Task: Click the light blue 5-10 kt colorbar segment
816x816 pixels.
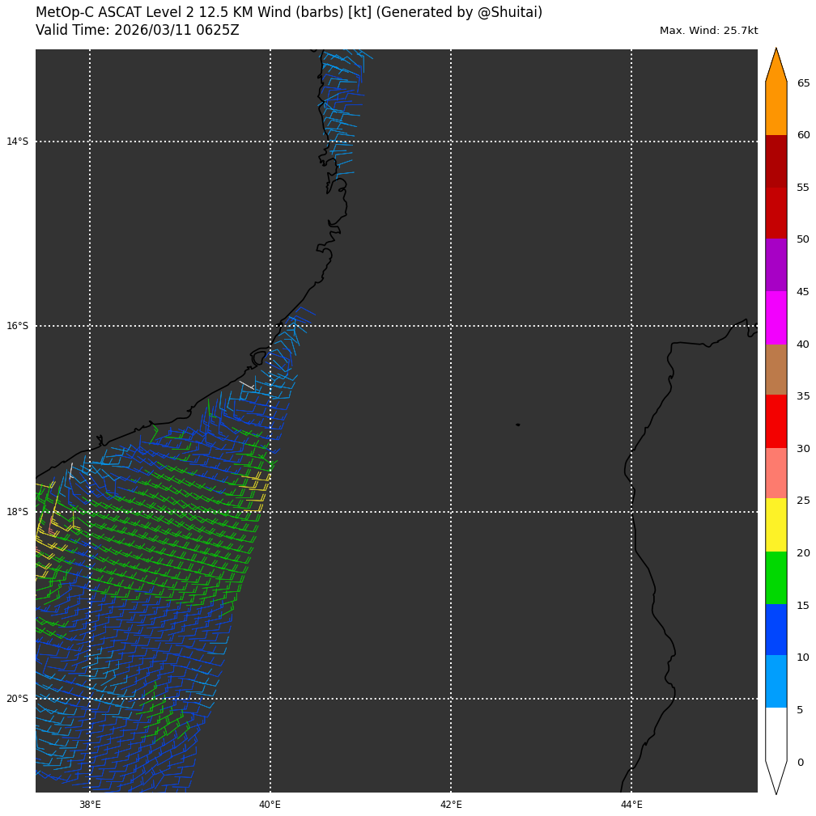Action: (x=776, y=681)
